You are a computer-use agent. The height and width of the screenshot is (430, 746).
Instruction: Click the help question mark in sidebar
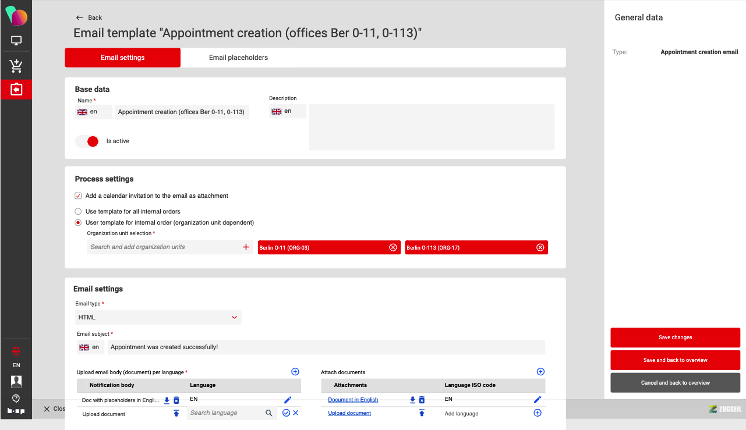click(x=16, y=398)
